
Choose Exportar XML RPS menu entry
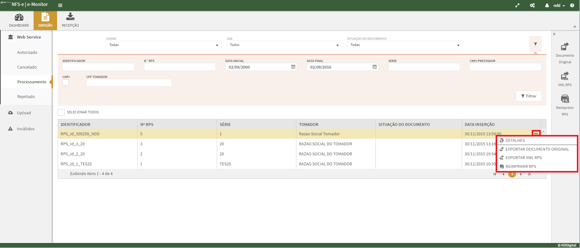[x=523, y=158]
